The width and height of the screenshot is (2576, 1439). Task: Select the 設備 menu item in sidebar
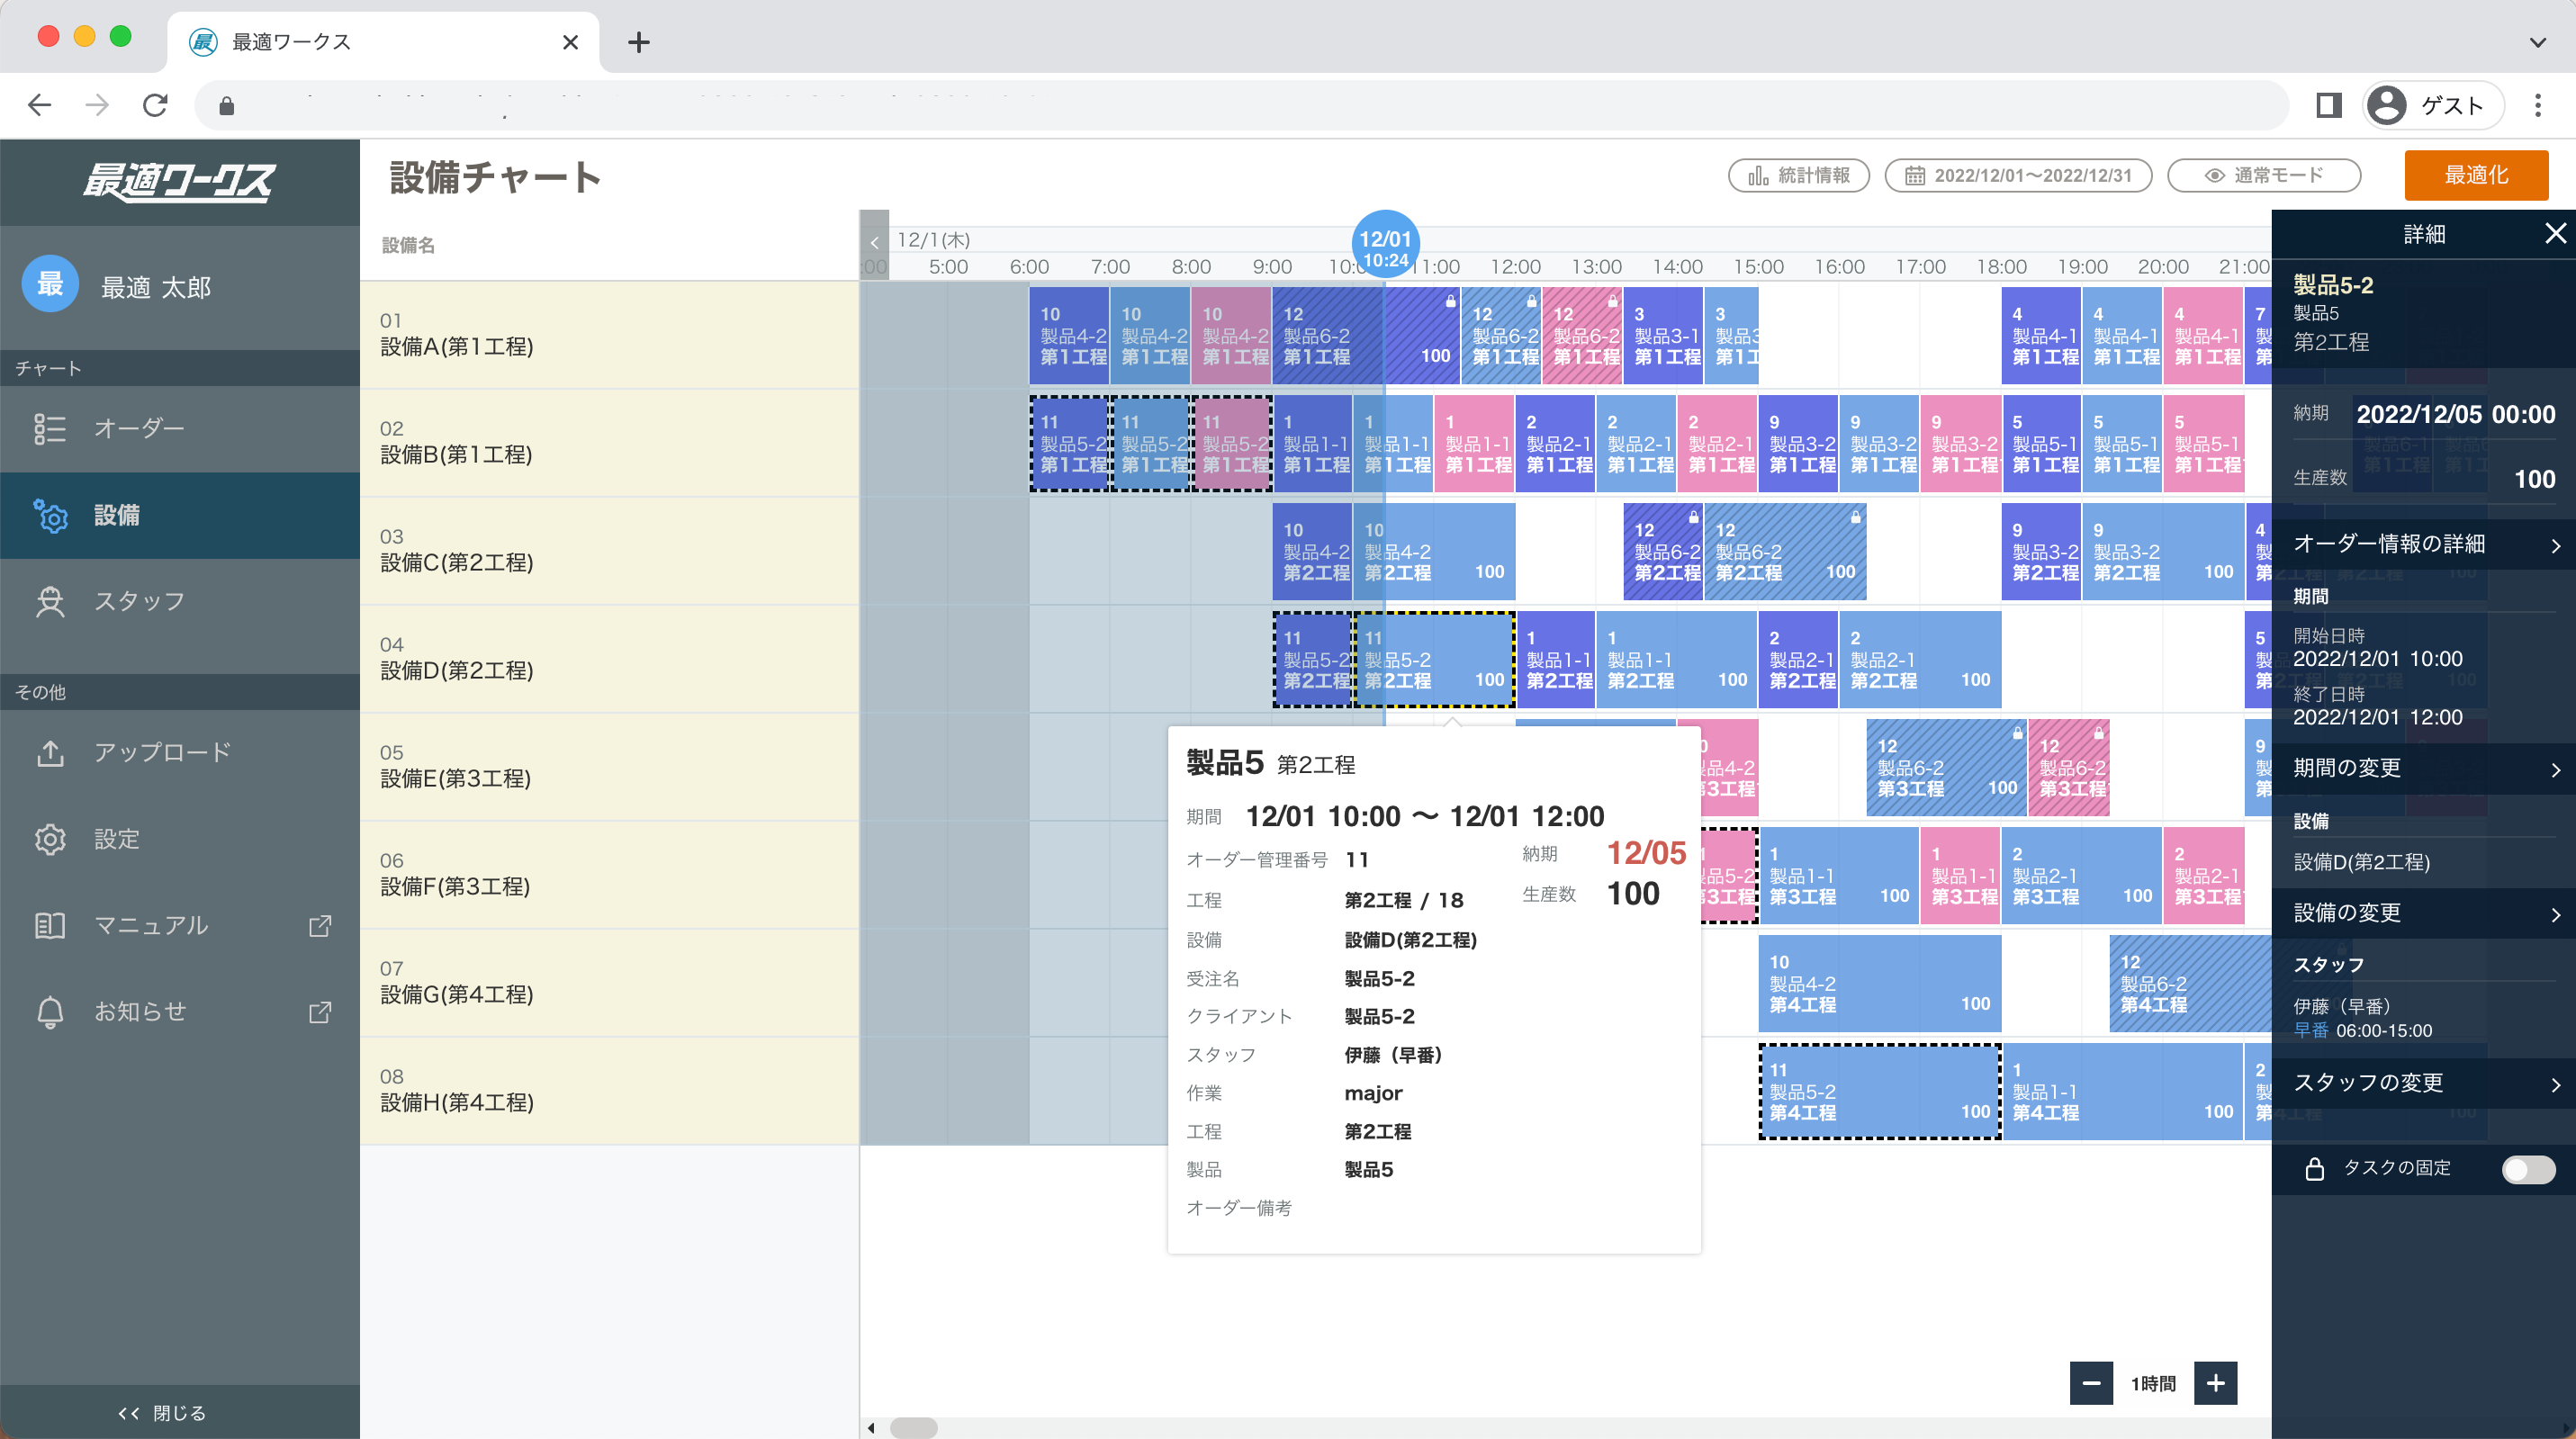(116, 515)
